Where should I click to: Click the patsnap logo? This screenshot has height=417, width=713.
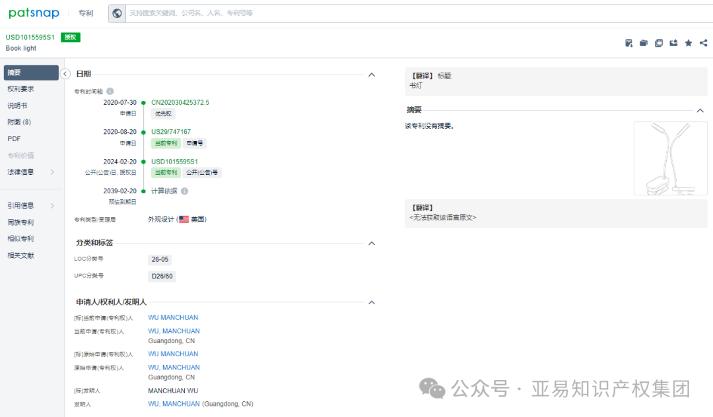pos(34,13)
